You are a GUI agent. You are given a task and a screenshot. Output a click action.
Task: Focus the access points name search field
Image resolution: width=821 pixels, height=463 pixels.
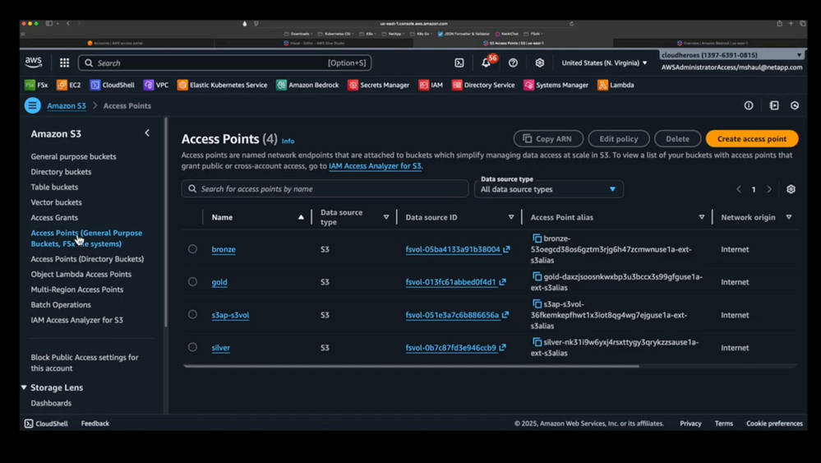coord(325,189)
